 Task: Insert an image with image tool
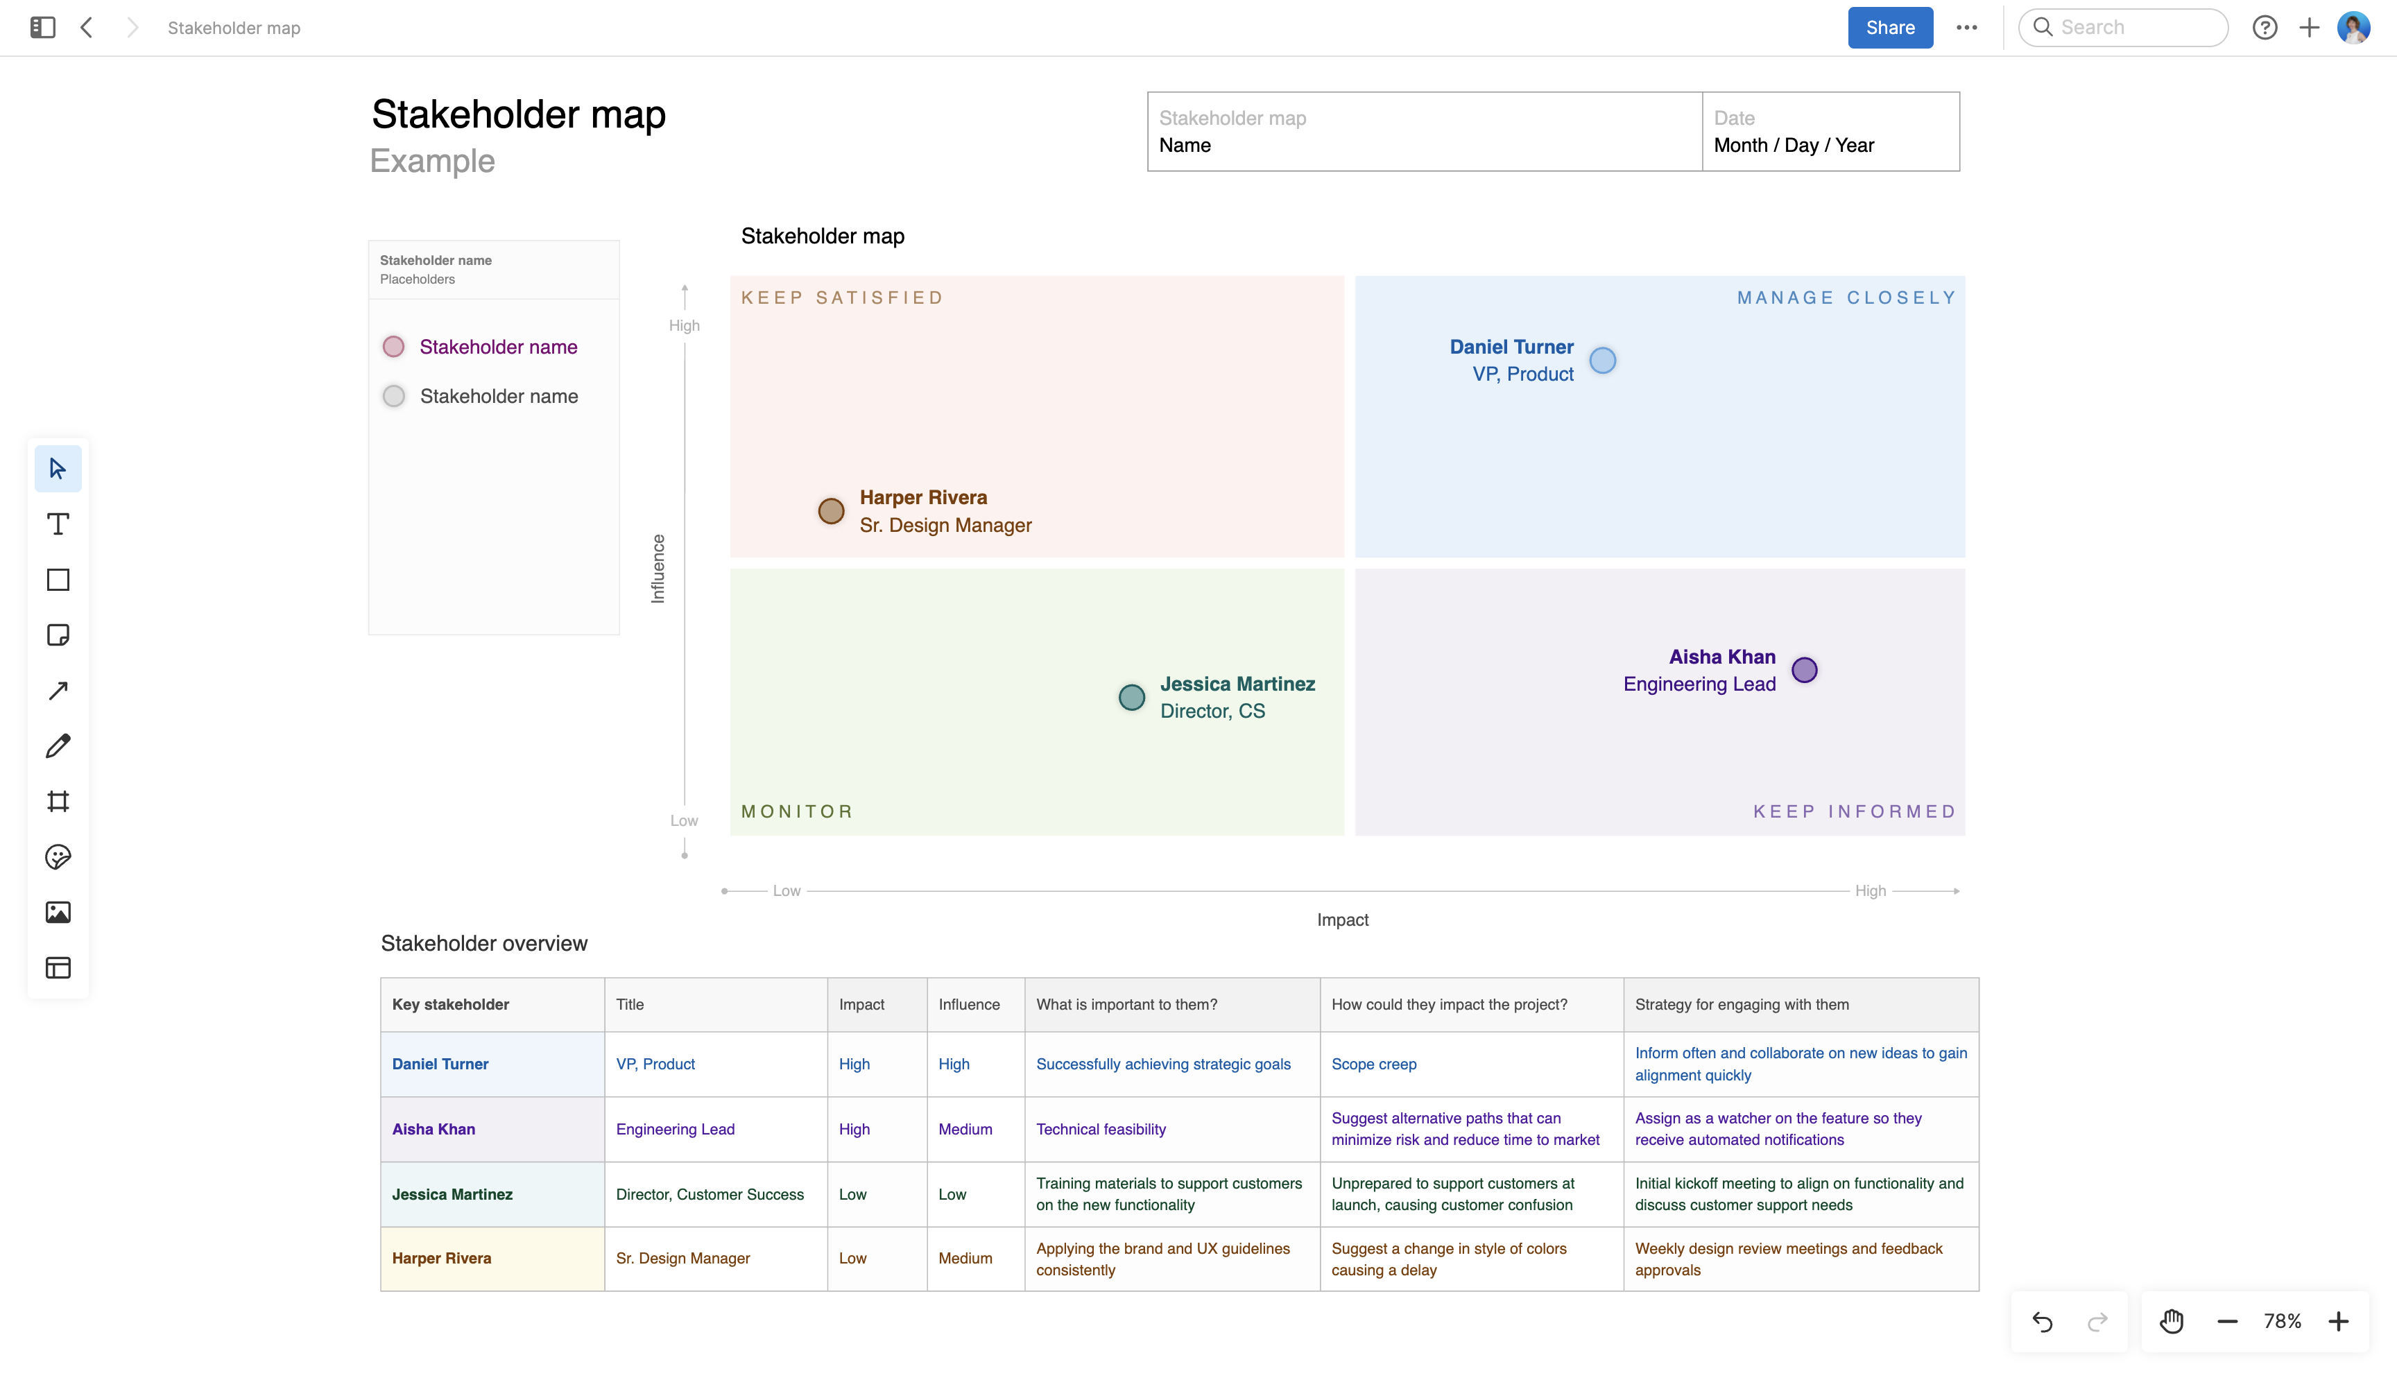tap(58, 913)
